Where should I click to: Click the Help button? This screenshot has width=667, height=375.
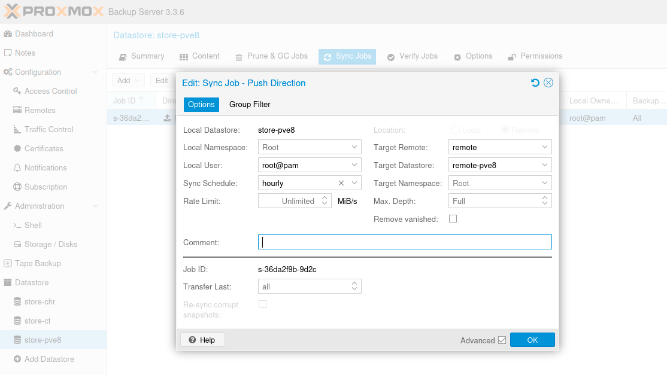click(202, 340)
